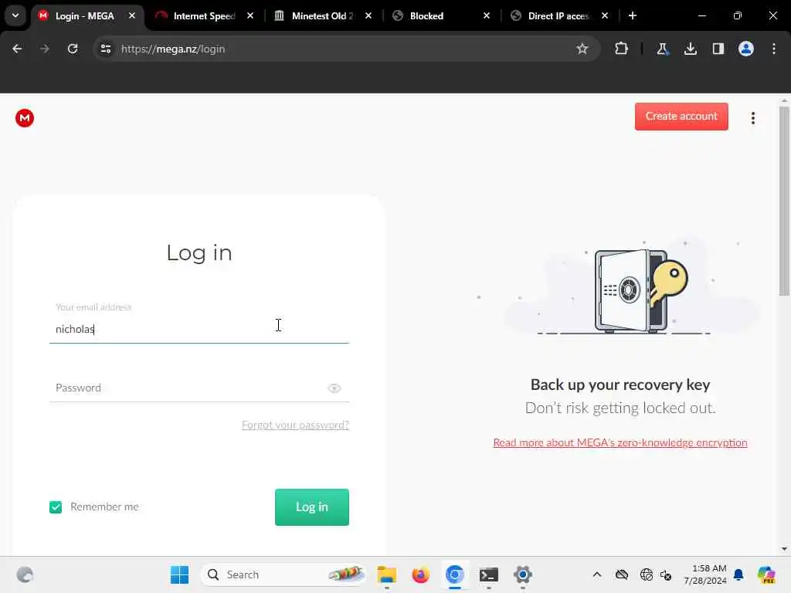Open the Forgot your password link
The image size is (791, 593).
click(x=295, y=425)
